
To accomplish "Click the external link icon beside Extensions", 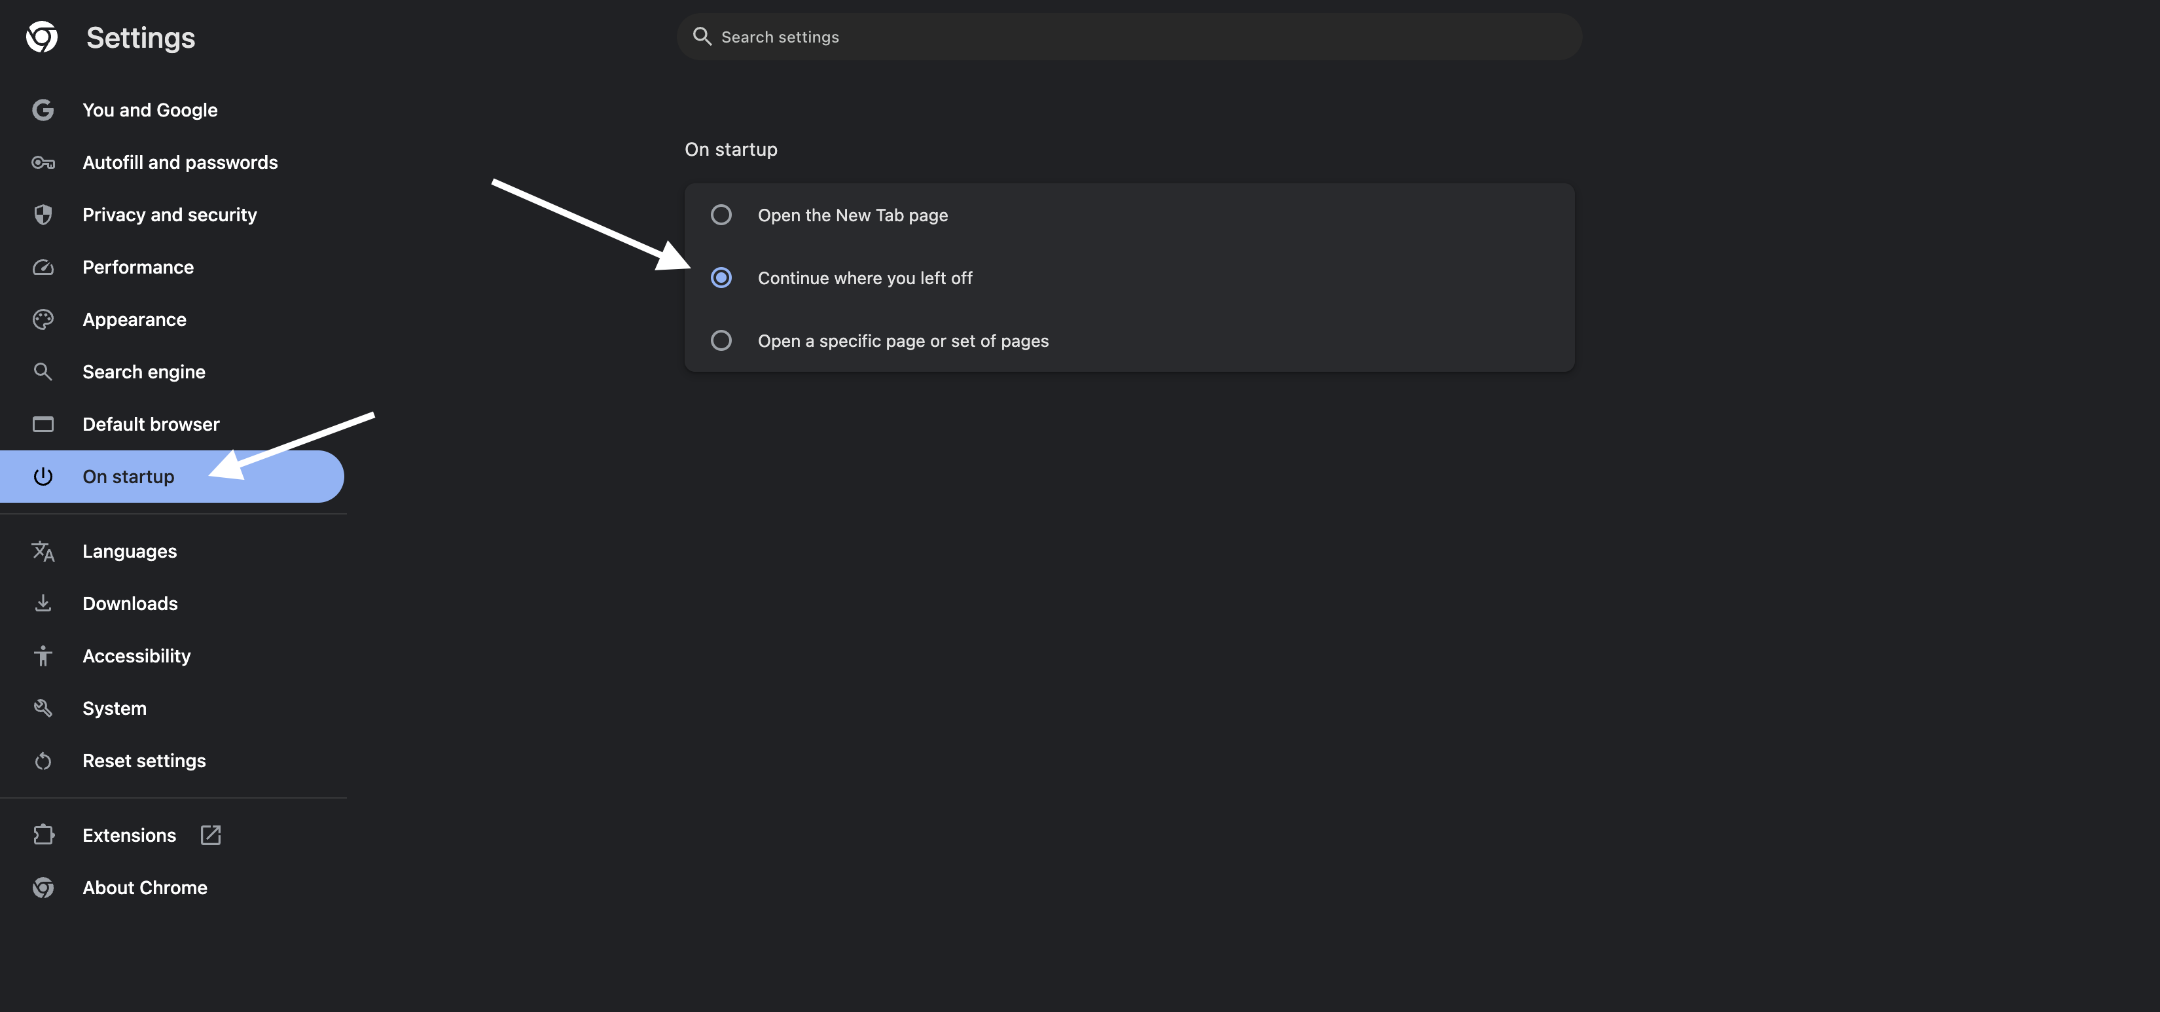I will coord(211,835).
